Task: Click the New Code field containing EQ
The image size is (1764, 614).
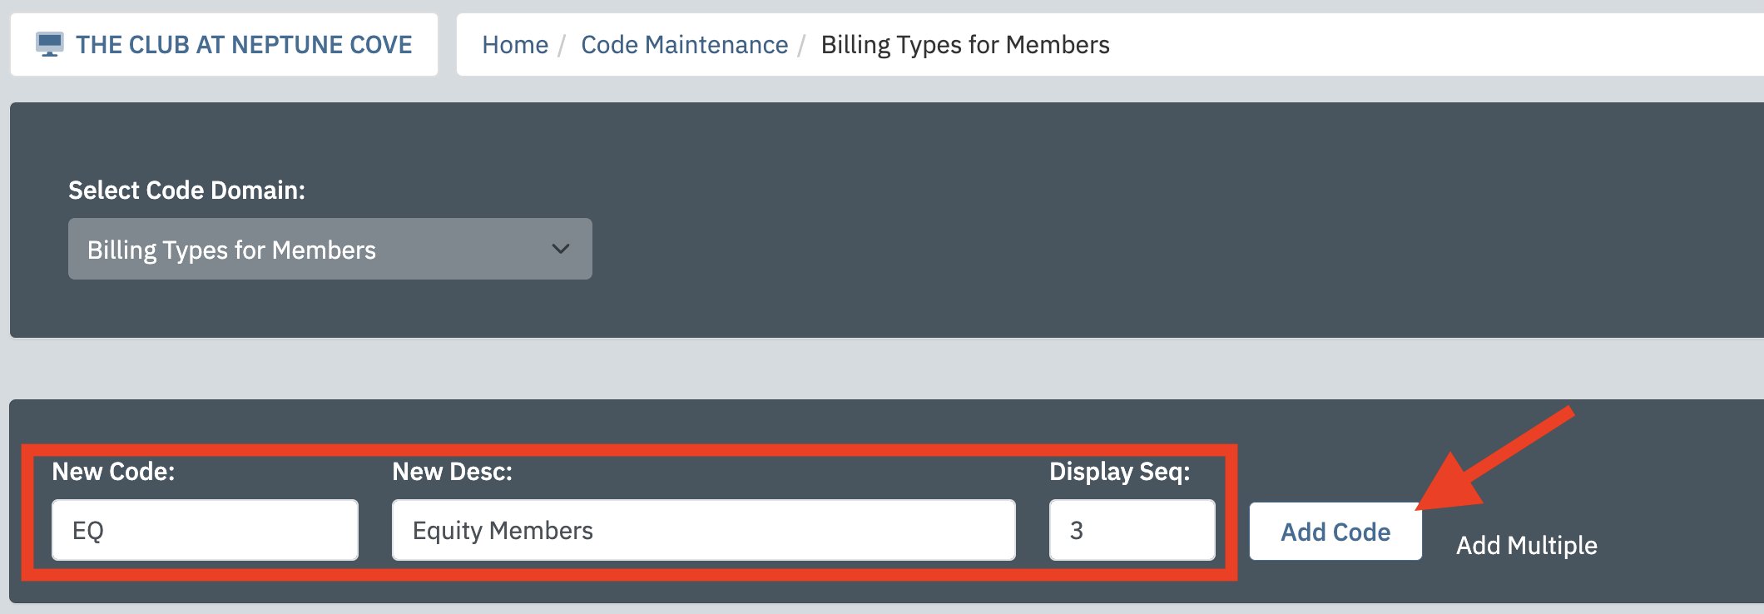Action: click(x=205, y=530)
